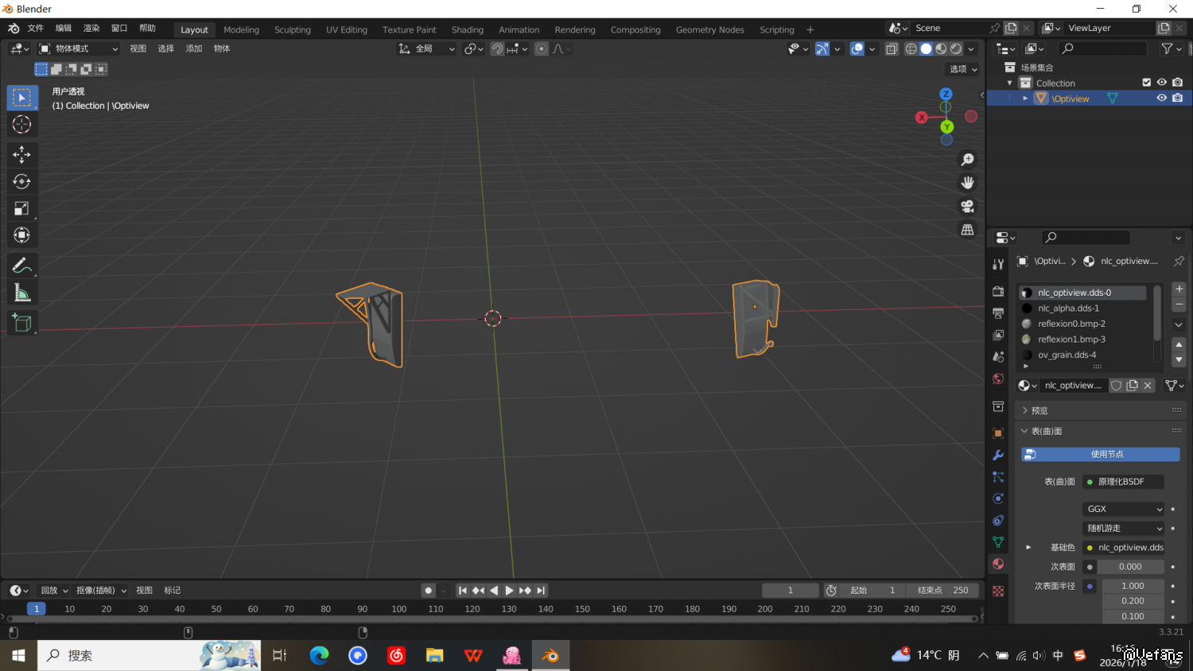Uncheck the Collection exclude checkbox

pos(1146,83)
